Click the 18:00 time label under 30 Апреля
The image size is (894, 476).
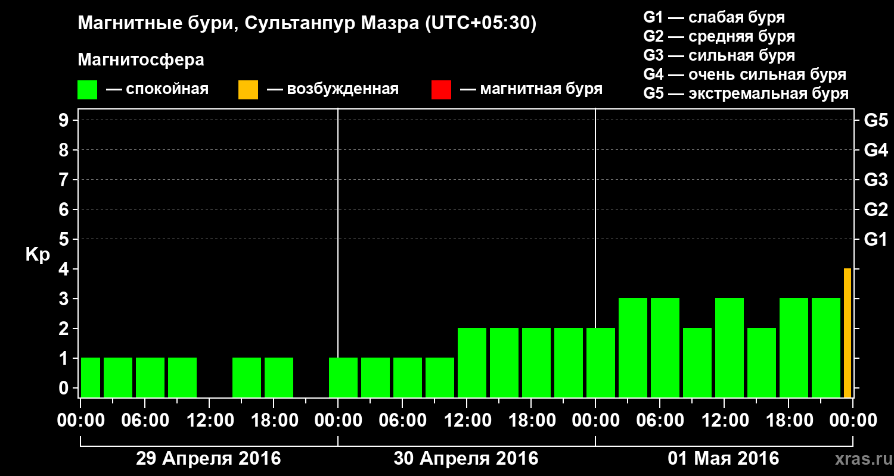pos(531,420)
